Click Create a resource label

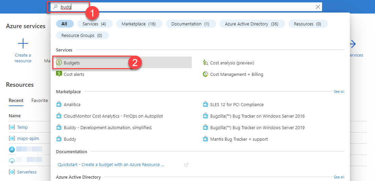(23, 58)
